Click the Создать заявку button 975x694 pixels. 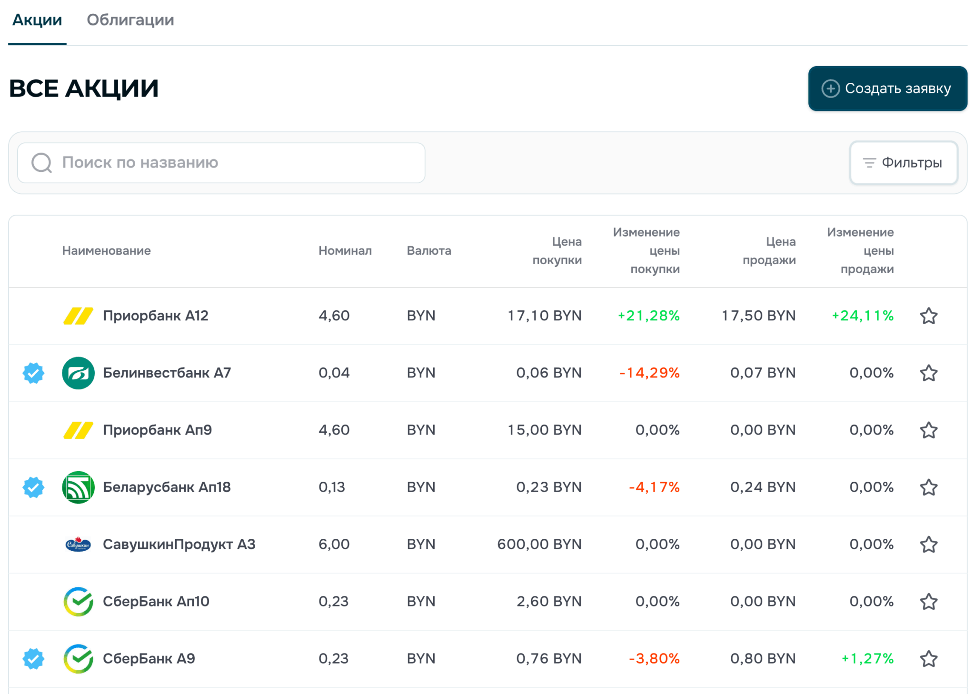pyautogui.click(x=888, y=89)
